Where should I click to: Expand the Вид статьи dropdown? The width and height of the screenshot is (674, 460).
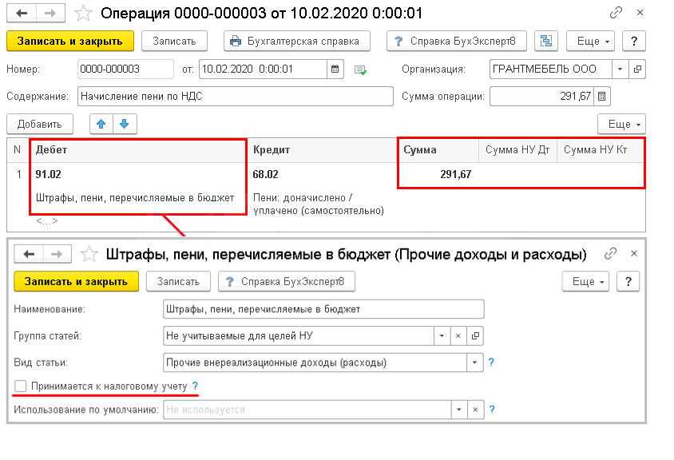tap(476, 363)
